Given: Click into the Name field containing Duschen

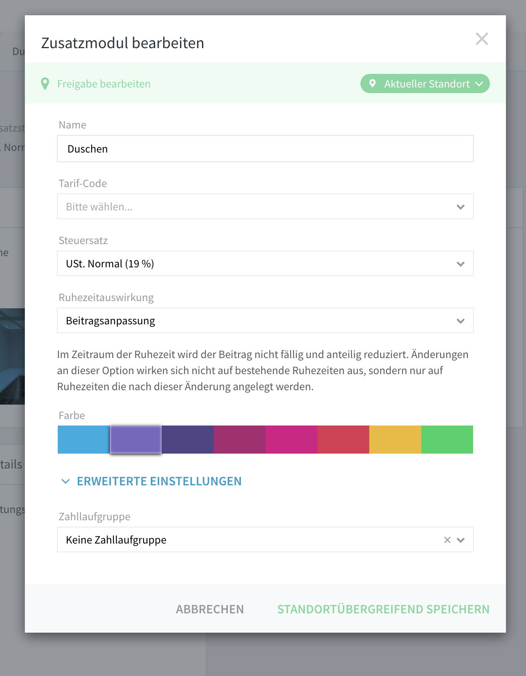Looking at the screenshot, I should [x=265, y=149].
